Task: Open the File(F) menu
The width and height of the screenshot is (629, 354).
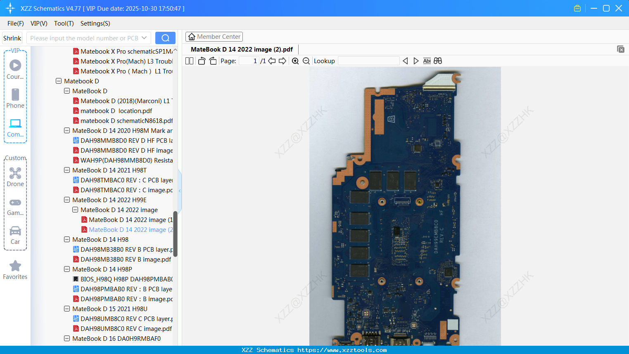Action: pos(16,24)
